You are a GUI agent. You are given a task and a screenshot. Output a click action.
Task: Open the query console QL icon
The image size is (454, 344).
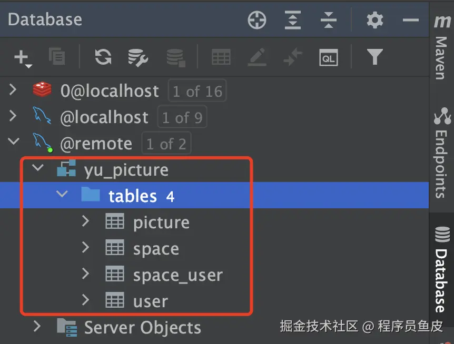coord(328,57)
